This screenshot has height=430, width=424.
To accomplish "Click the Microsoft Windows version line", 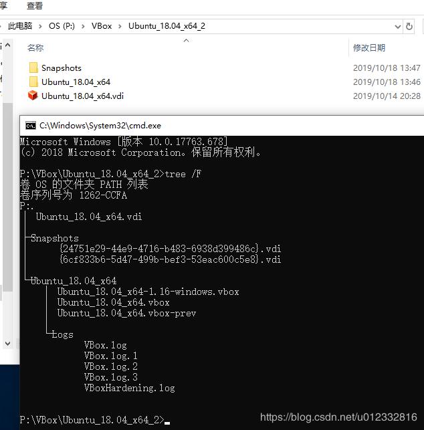I will tap(124, 142).
